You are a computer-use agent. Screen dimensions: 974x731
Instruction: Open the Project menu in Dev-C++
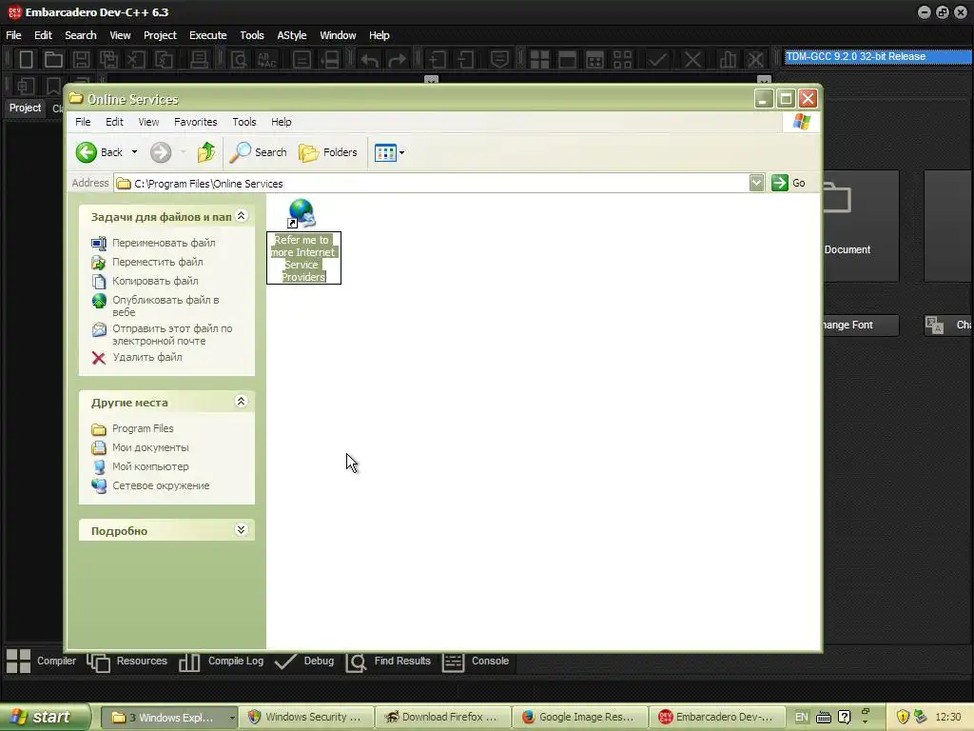point(160,35)
